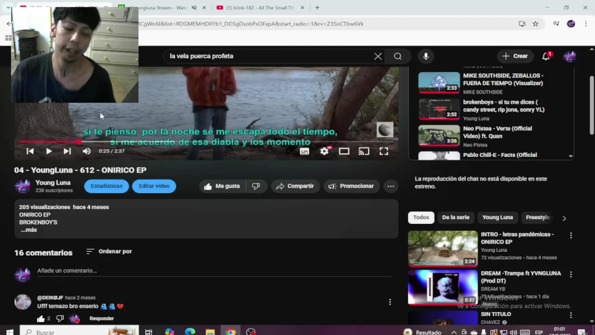Viewport: 595px width, 335px height.
Task: Open File Explorer from the taskbar
Action: click(x=210, y=332)
